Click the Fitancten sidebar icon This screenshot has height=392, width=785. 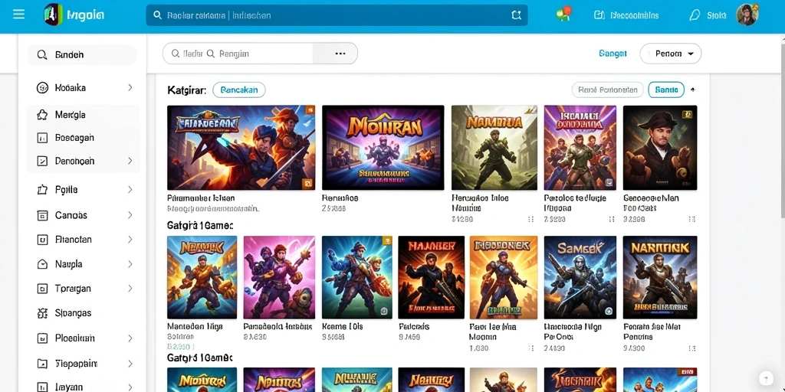(43, 240)
